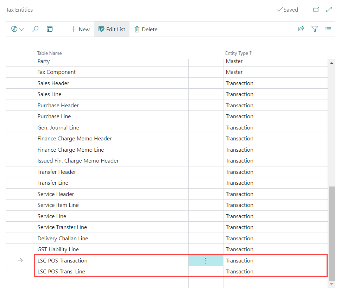Click the vertical scrollbar thumb

pos(331,232)
